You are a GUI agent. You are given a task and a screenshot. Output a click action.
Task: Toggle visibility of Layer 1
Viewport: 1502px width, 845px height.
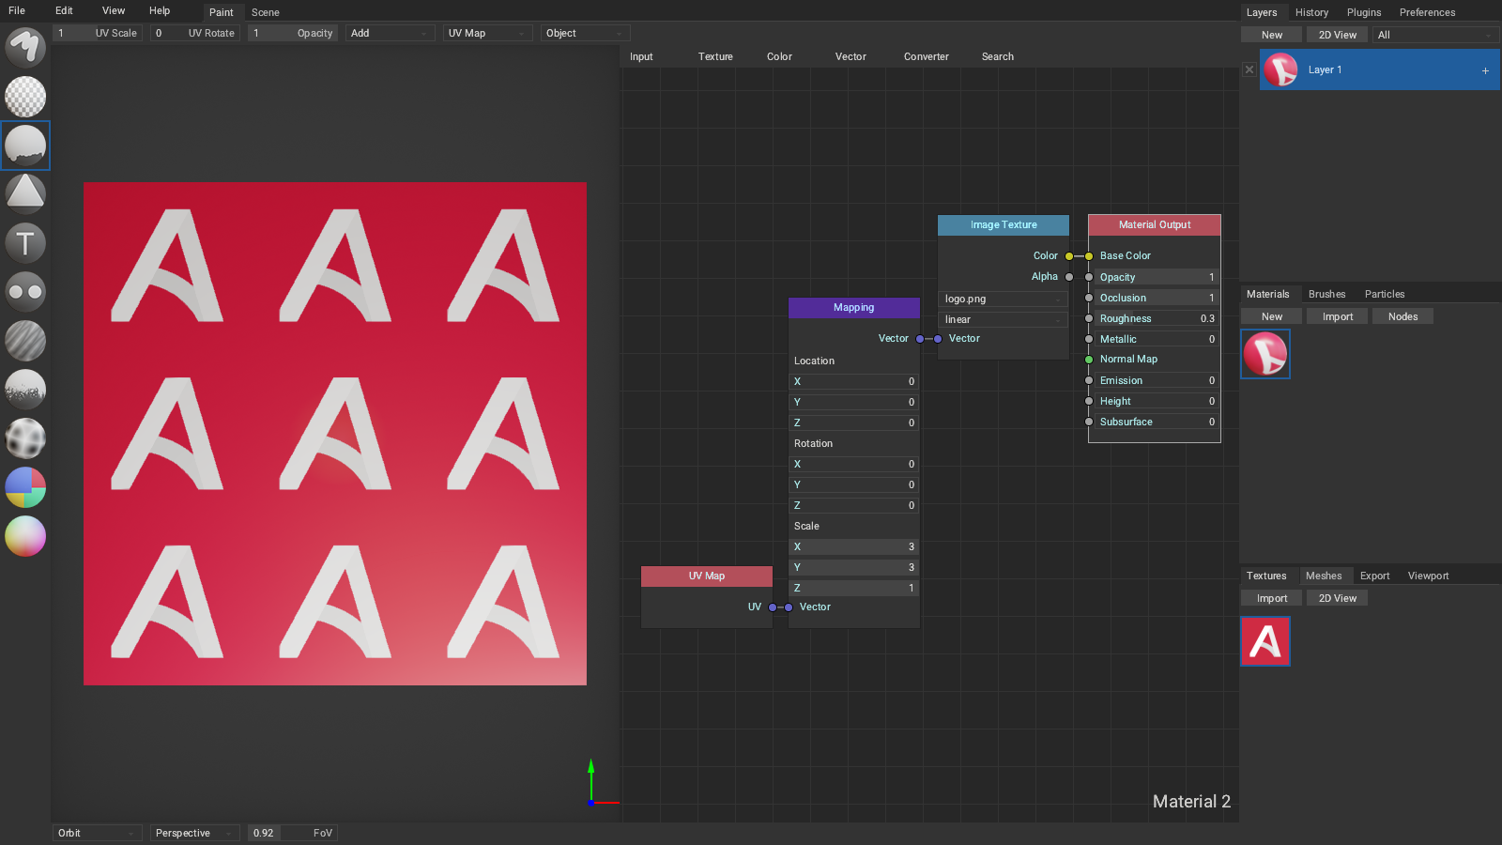(x=1249, y=69)
